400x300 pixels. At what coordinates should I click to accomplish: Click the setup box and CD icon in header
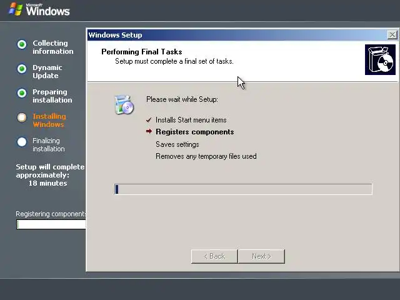click(x=380, y=60)
